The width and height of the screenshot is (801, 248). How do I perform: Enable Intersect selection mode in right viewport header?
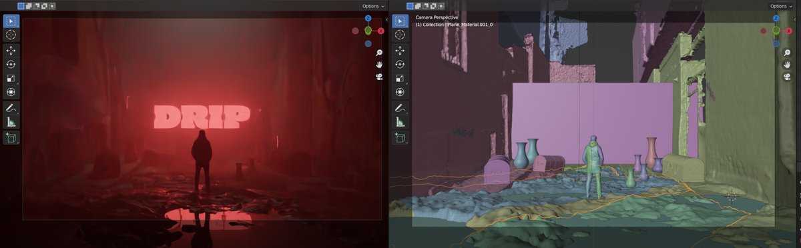441,6
